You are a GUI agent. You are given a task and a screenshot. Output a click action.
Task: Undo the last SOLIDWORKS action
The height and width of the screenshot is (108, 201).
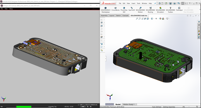[x=178, y=3]
